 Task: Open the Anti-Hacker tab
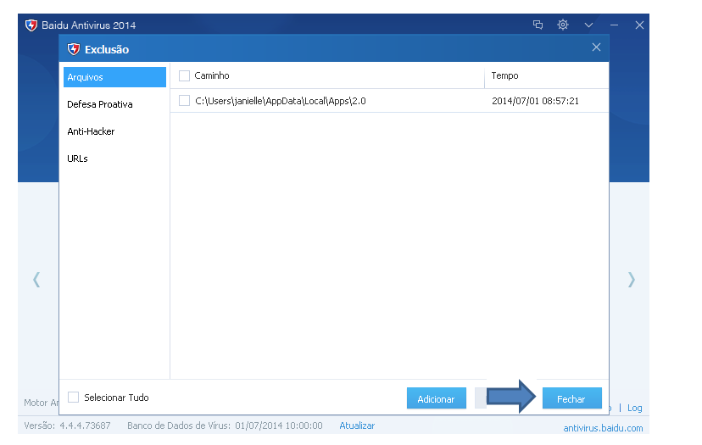[x=91, y=131]
